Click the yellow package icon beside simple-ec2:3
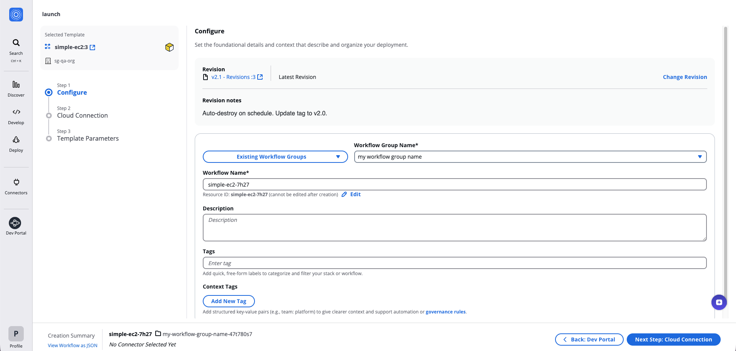Screen dimensions: 736x351 (x=169, y=47)
